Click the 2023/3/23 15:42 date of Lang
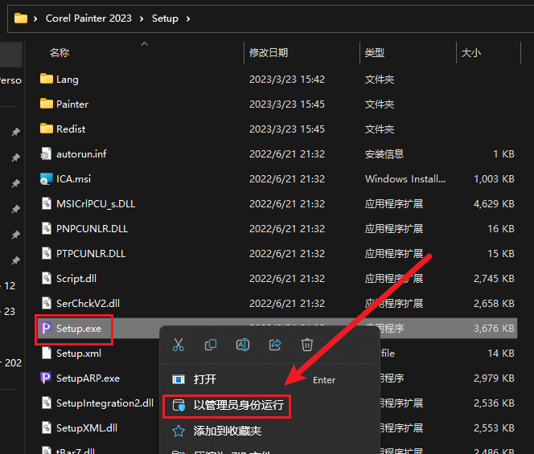The height and width of the screenshot is (454, 534). [x=287, y=80]
